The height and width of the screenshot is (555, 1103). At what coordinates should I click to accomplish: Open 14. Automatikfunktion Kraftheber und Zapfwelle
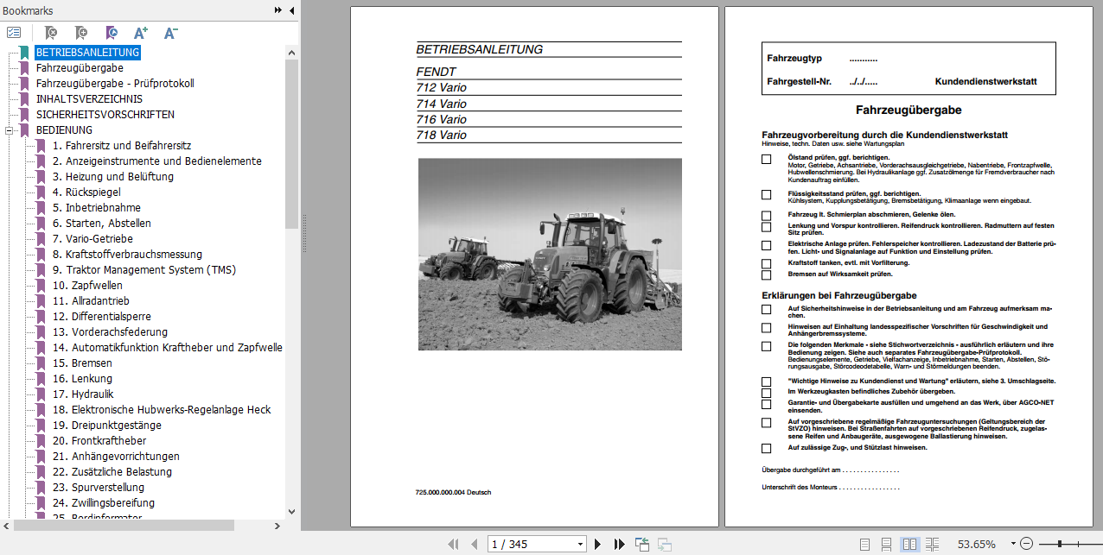[168, 348]
